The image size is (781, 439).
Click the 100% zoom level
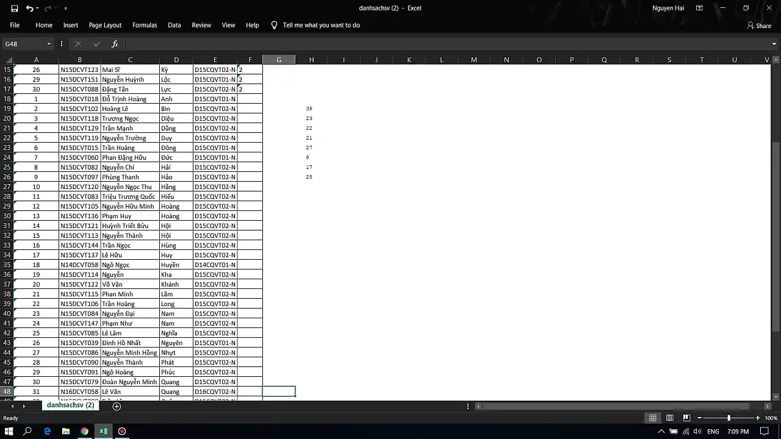pyautogui.click(x=771, y=418)
